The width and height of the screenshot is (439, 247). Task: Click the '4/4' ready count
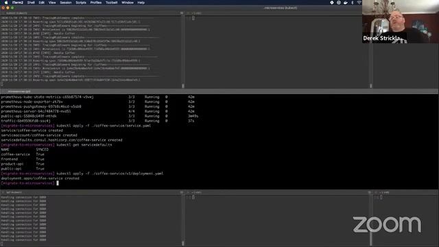click(131, 111)
